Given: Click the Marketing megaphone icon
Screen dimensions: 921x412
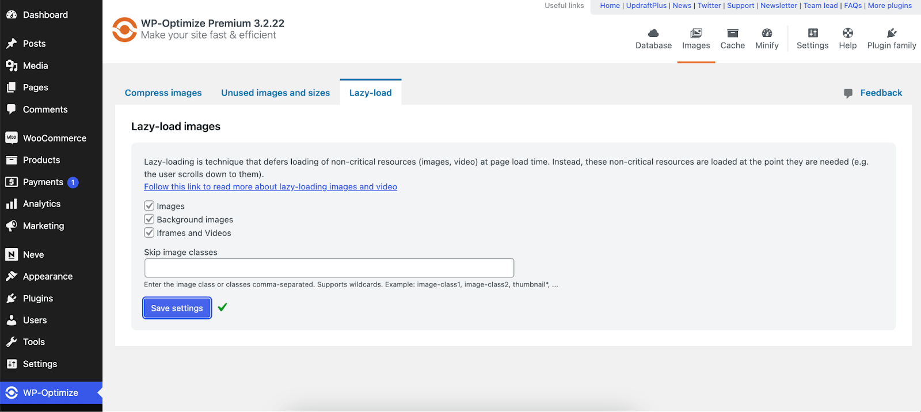Looking at the screenshot, I should click(12, 226).
